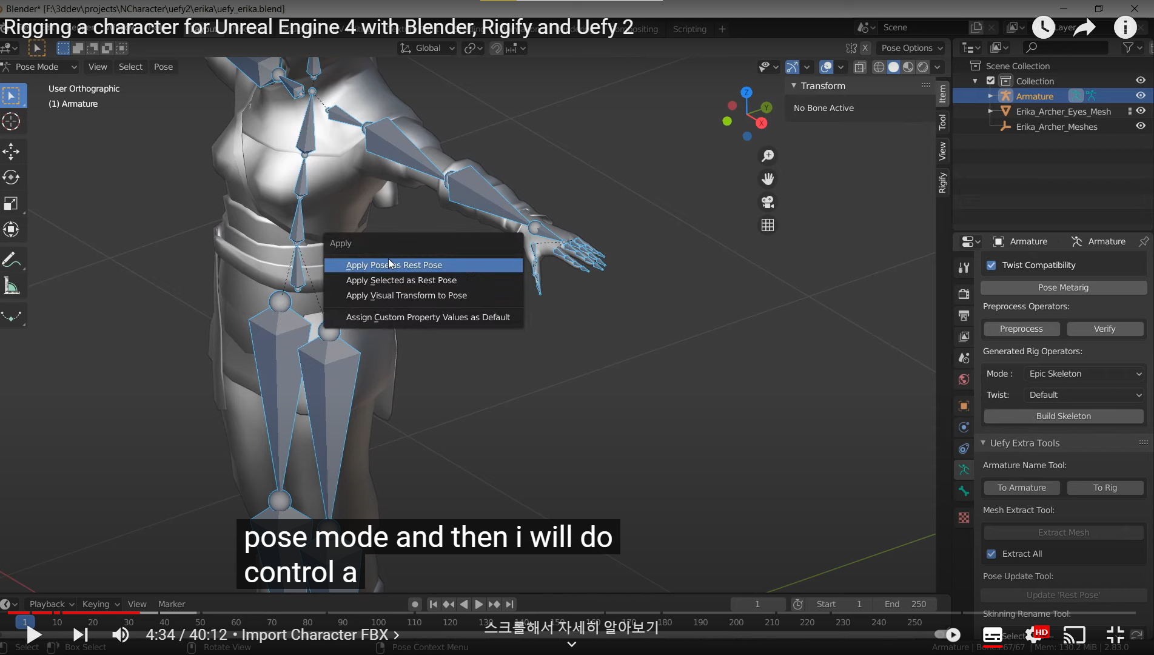Open the Scene properties icon
This screenshot has height=655, width=1154.
point(964,358)
